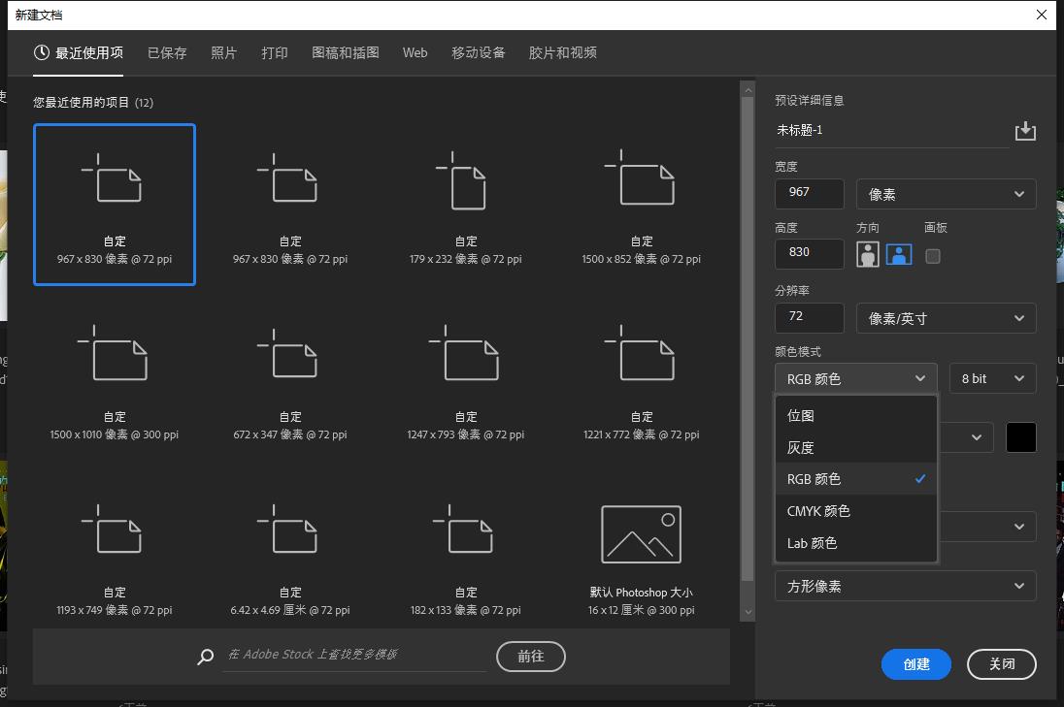Image resolution: width=1064 pixels, height=707 pixels.
Task: Select the 1500 x 852 像素 preset
Action: [x=642, y=204]
